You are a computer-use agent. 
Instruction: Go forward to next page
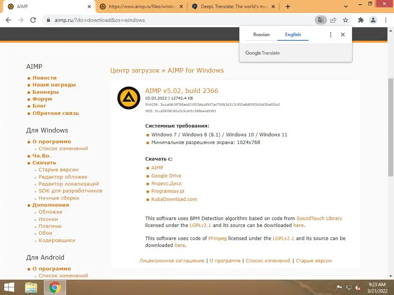(21, 20)
